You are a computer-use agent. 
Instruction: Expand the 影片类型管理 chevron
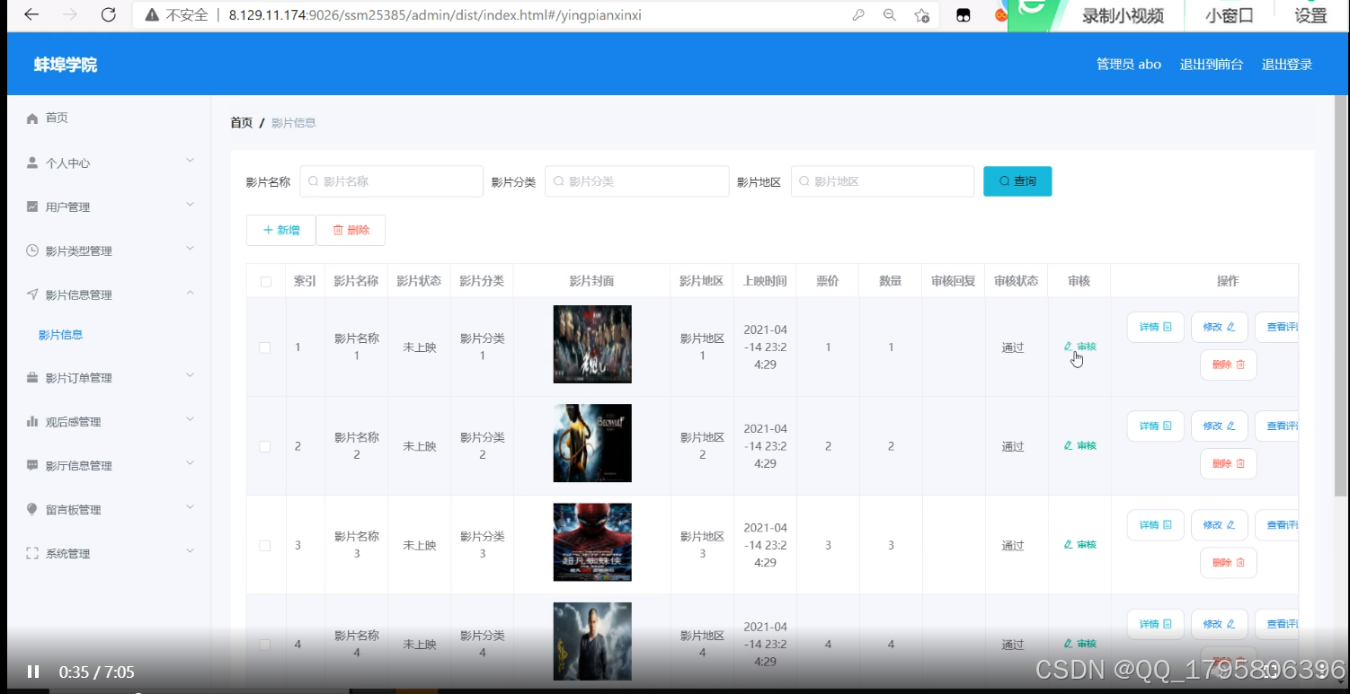190,249
